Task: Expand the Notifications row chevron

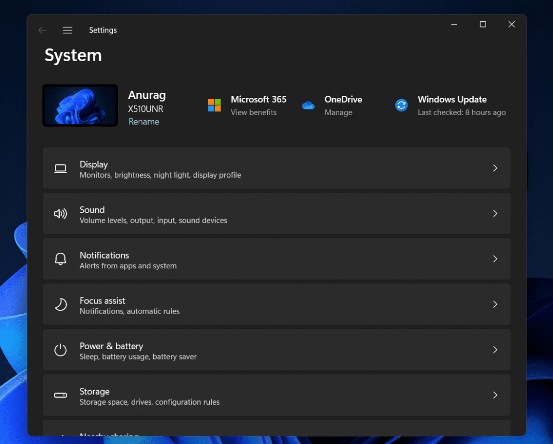Action: [x=495, y=259]
